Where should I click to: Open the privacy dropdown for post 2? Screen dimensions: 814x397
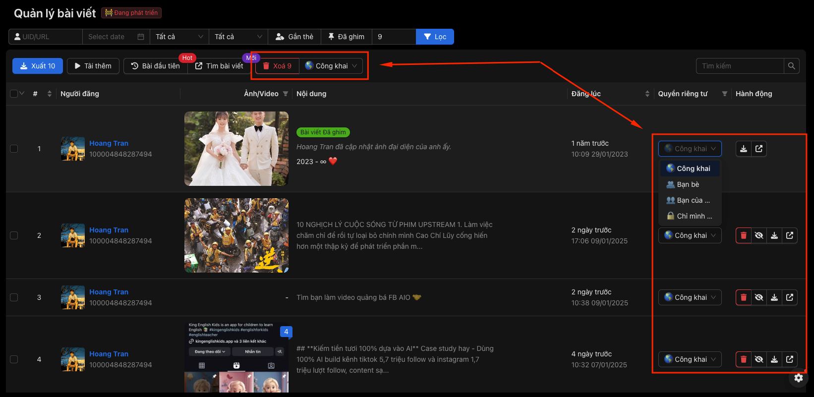[690, 235]
